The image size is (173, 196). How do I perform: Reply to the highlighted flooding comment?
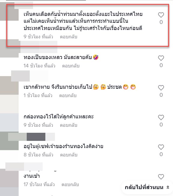pyautogui.click(x=68, y=37)
